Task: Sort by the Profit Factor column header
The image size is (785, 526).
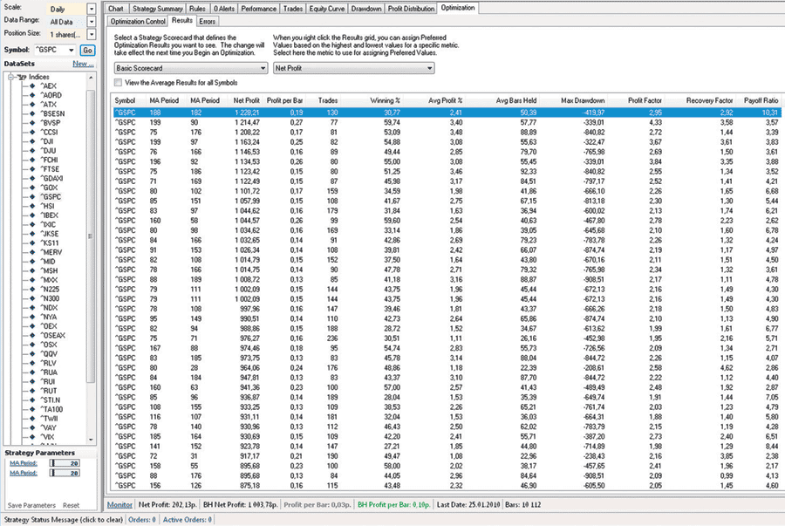Action: (x=645, y=100)
